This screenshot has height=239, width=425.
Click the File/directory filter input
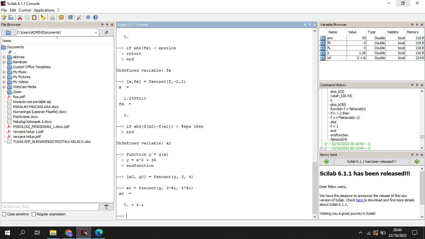50,207
